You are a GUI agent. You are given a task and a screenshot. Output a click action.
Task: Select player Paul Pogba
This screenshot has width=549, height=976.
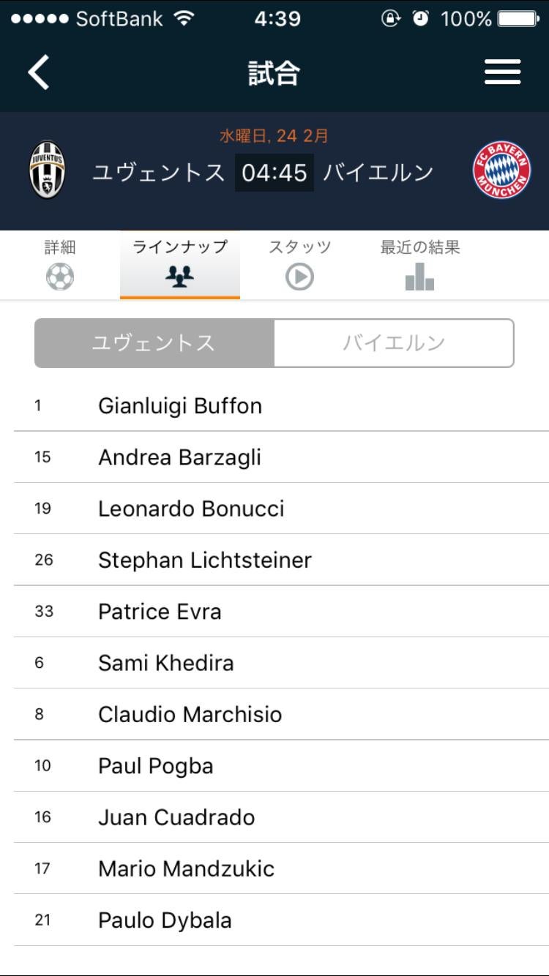pyautogui.click(x=156, y=766)
